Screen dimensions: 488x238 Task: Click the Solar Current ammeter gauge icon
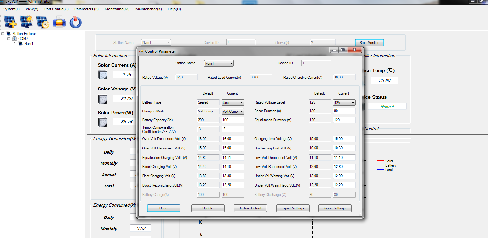pyautogui.click(x=102, y=75)
